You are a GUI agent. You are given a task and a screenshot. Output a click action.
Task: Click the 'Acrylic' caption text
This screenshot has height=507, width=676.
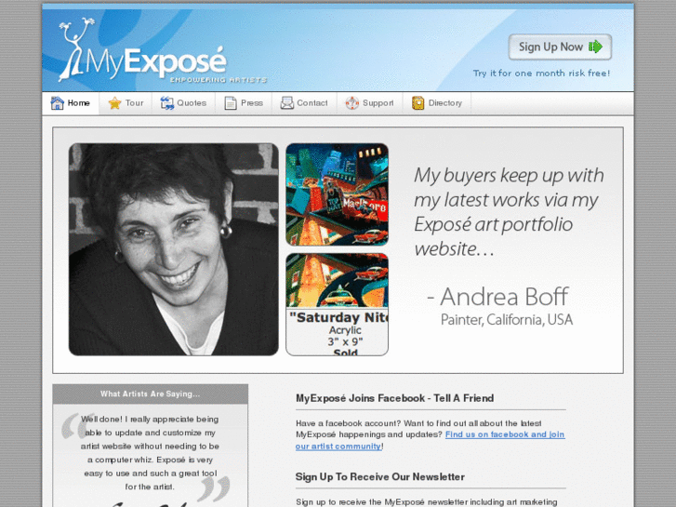(x=345, y=330)
